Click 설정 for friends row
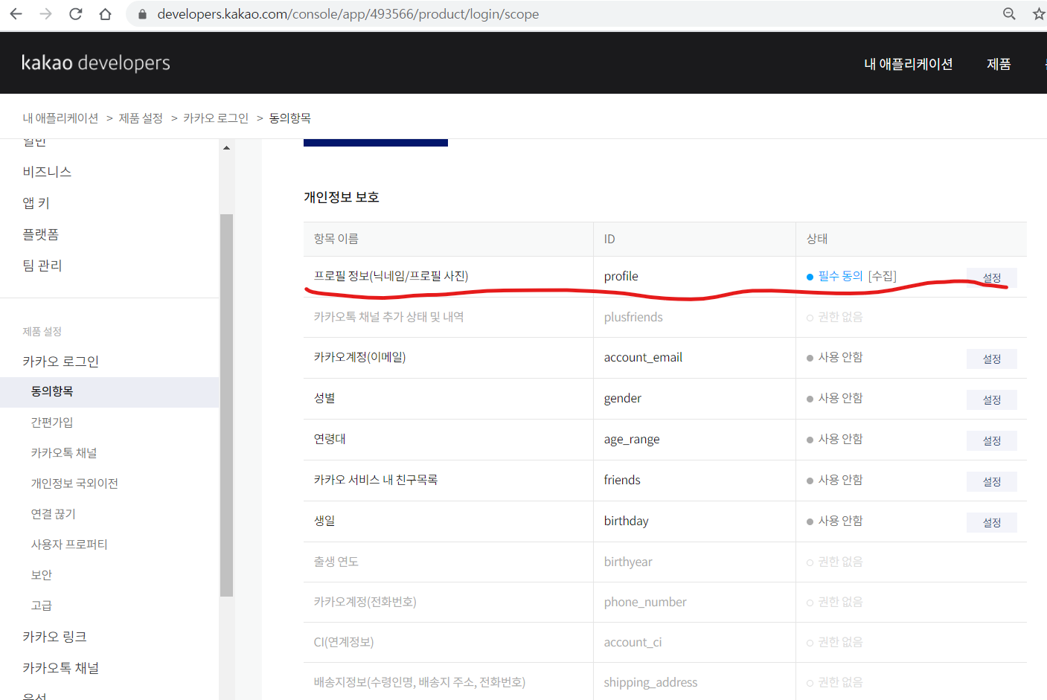This screenshot has width=1047, height=700. (992, 482)
